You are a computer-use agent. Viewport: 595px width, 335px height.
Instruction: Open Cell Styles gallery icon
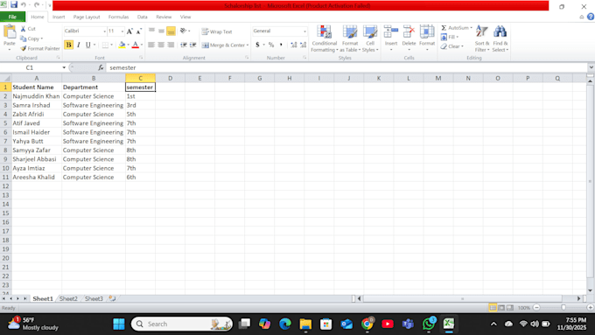(370, 31)
